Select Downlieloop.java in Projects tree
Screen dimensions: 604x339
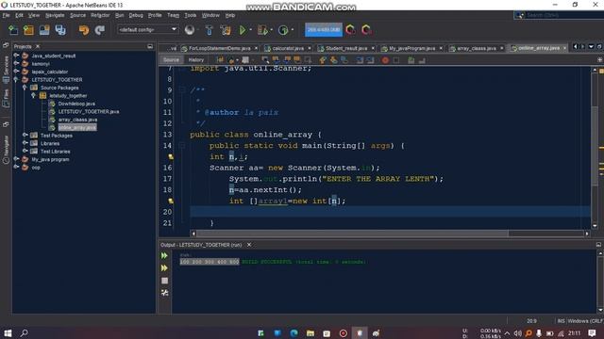pos(76,104)
